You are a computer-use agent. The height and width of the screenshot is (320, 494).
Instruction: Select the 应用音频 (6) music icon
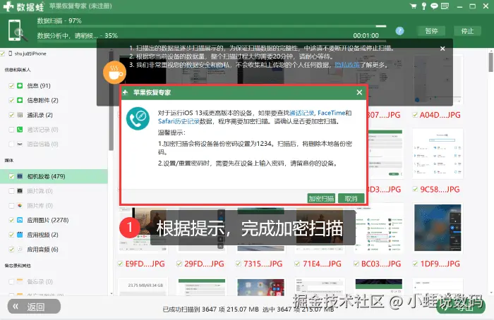click(x=20, y=250)
